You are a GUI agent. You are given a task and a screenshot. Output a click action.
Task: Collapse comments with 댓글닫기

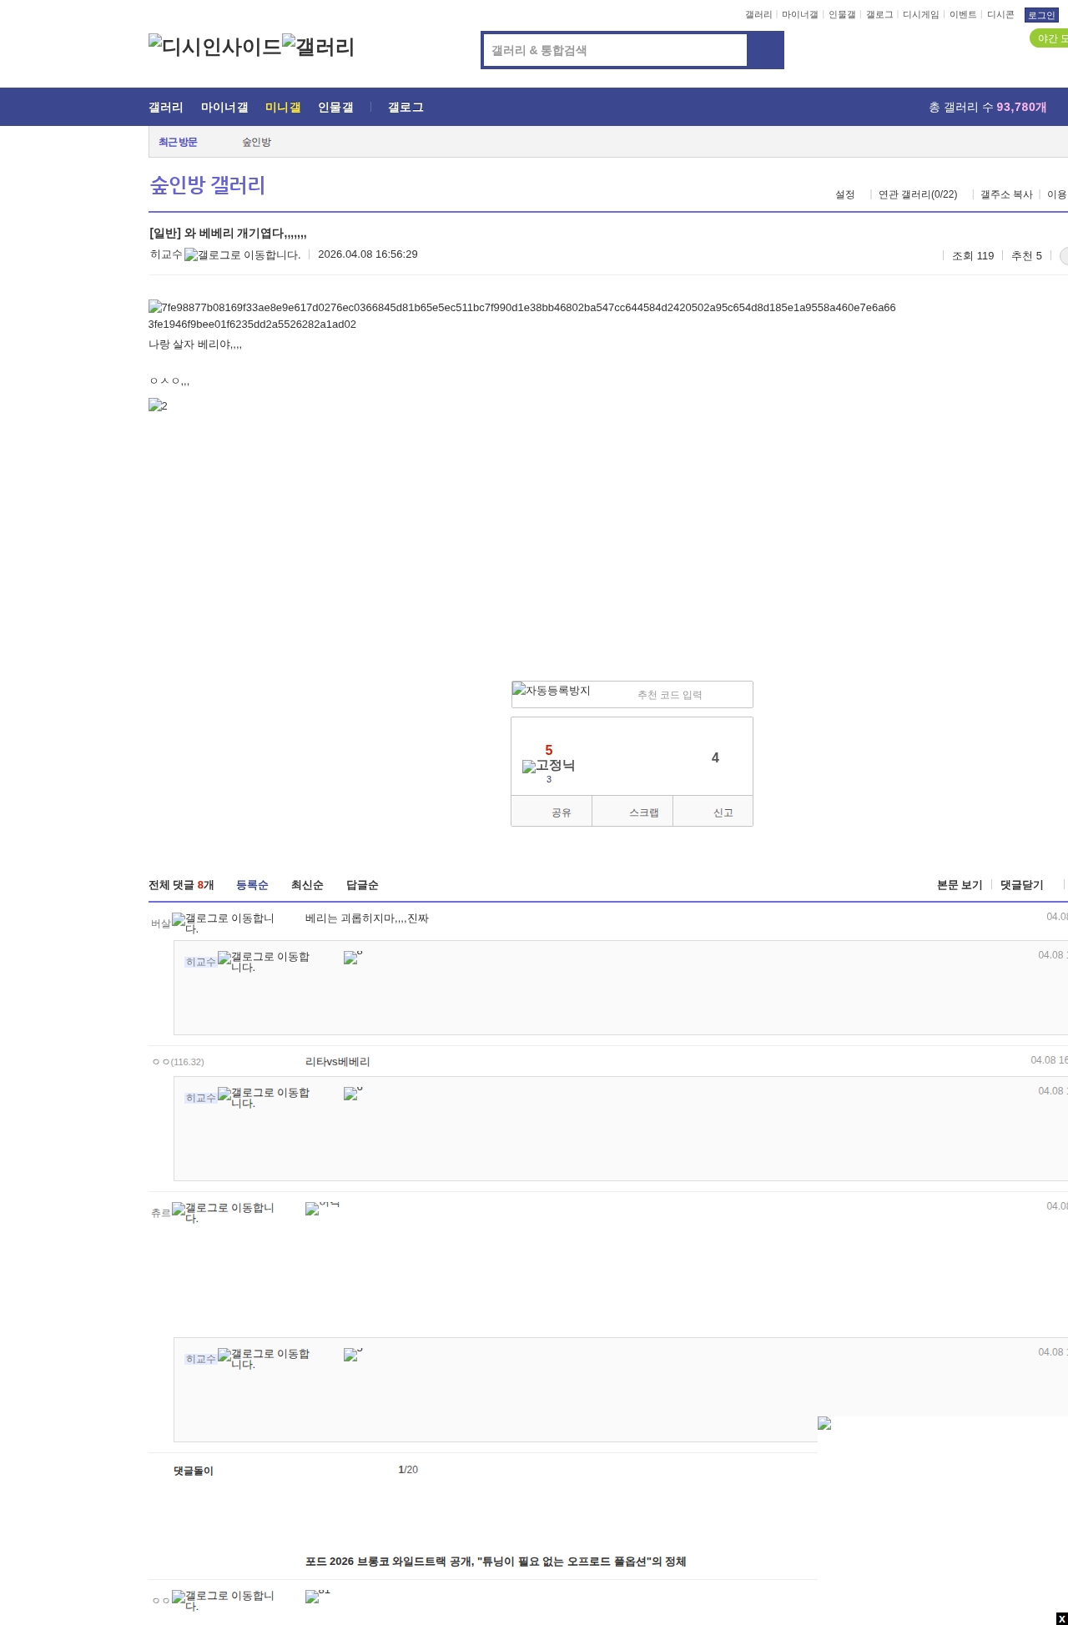tap(1022, 885)
